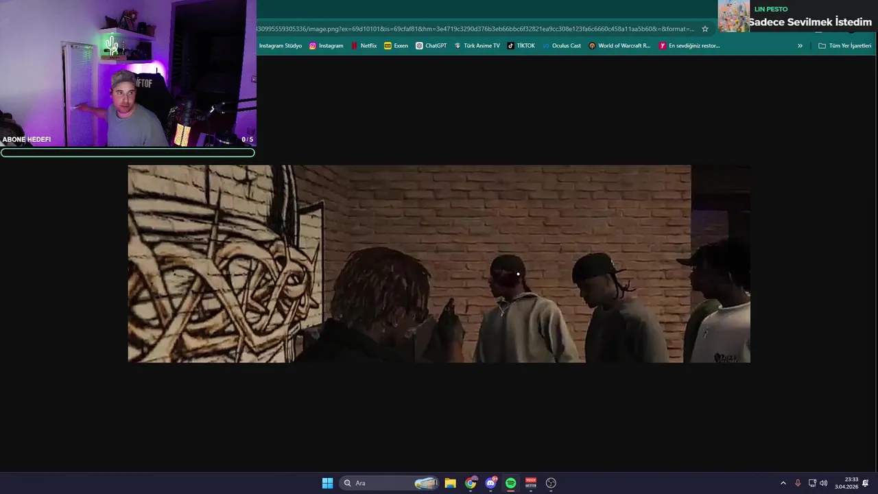Open the TIKTOK bookmark

[521, 46]
